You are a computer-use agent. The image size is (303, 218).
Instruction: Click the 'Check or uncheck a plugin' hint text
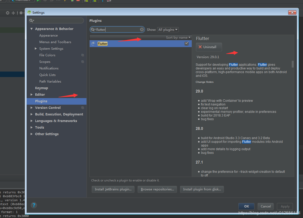click(125, 180)
